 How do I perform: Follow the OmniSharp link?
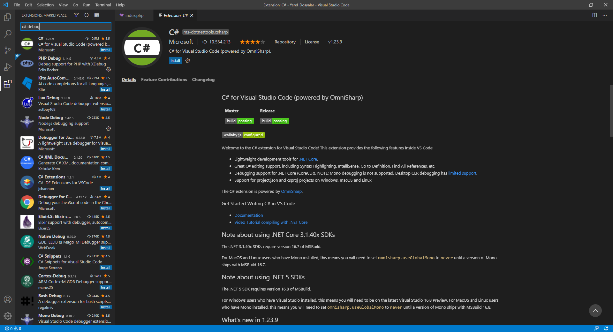point(291,191)
